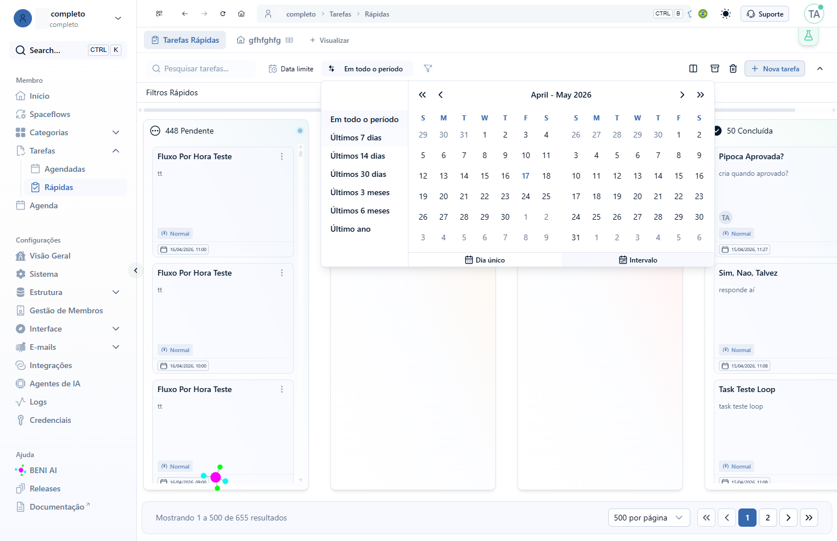Toggle the column layout icon
Screen dimensions: 837x541
click(x=693, y=68)
